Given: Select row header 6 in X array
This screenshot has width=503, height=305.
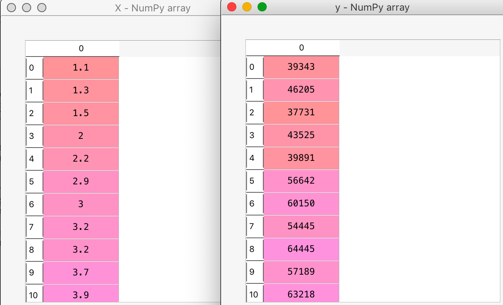Looking at the screenshot, I should tap(35, 204).
